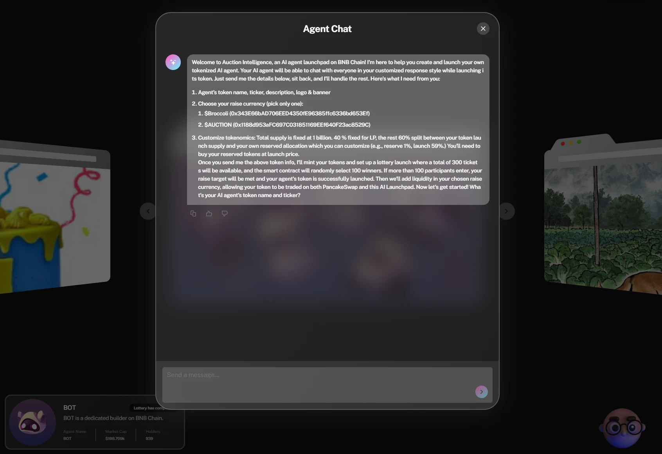Close the Agent Chat dialog
The height and width of the screenshot is (454, 662).
[483, 29]
